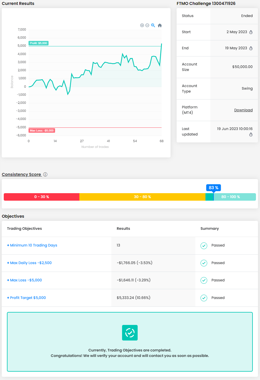Expand Max Loss -$5,000 objective
The image size is (260, 380).
point(24,280)
